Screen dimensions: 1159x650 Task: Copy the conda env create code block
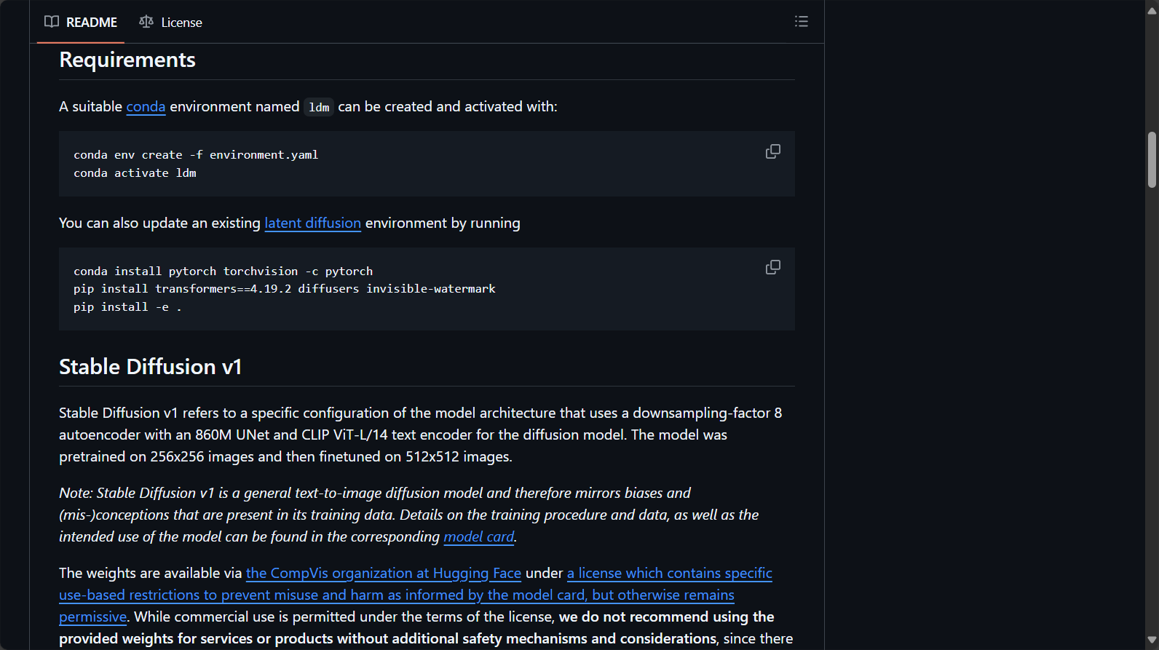[x=773, y=151]
